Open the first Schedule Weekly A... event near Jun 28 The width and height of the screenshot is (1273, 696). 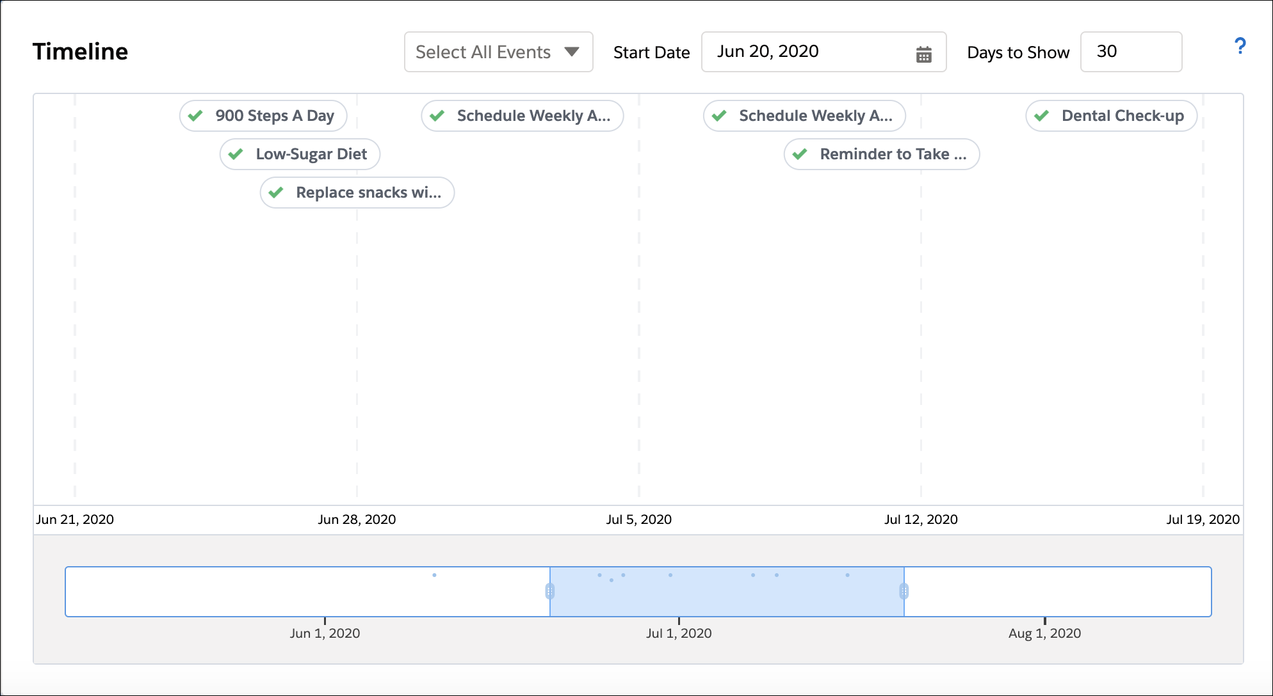[523, 116]
